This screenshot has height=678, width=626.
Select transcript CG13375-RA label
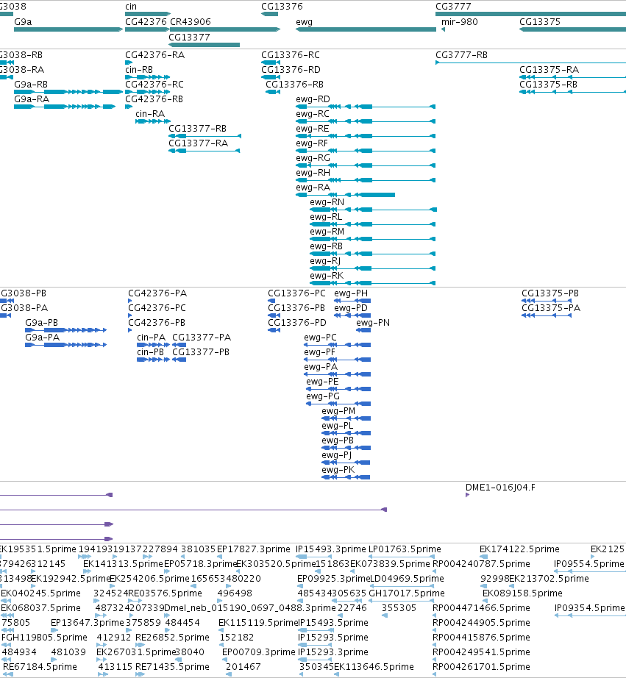pyautogui.click(x=549, y=70)
